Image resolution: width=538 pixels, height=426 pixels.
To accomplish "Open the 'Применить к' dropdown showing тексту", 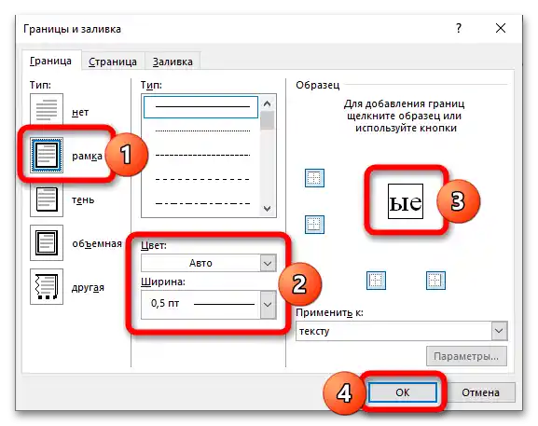I will point(402,331).
